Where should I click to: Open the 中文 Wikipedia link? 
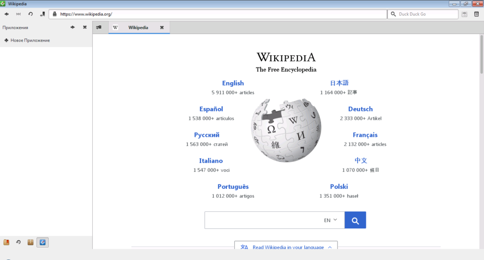click(361, 160)
